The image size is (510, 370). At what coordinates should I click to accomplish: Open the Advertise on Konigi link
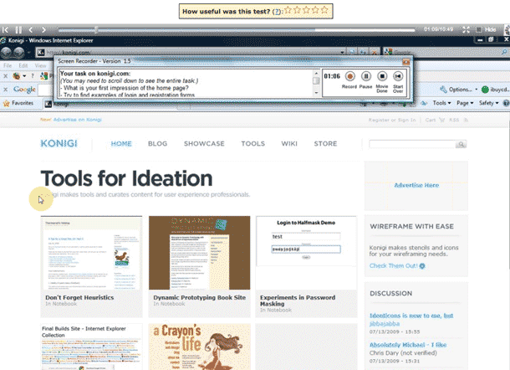tap(78, 120)
